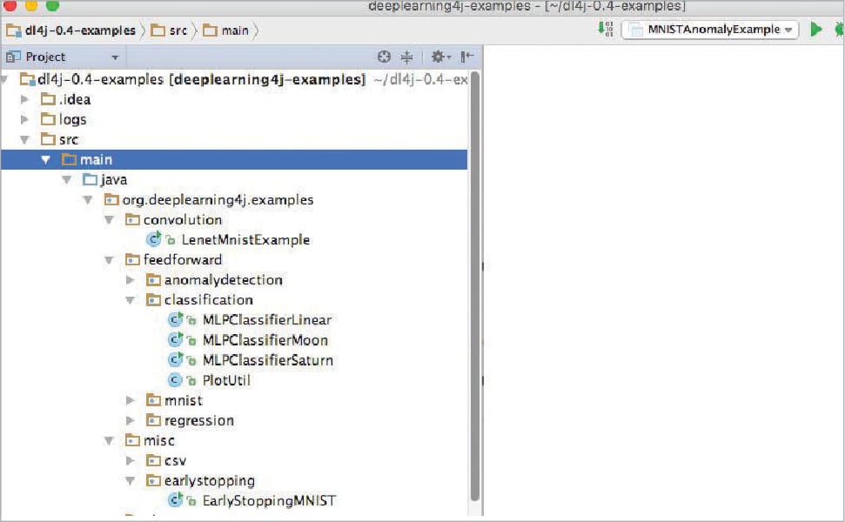Click the scroll from source icon
Image resolution: width=845 pixels, height=522 pixels.
point(384,57)
